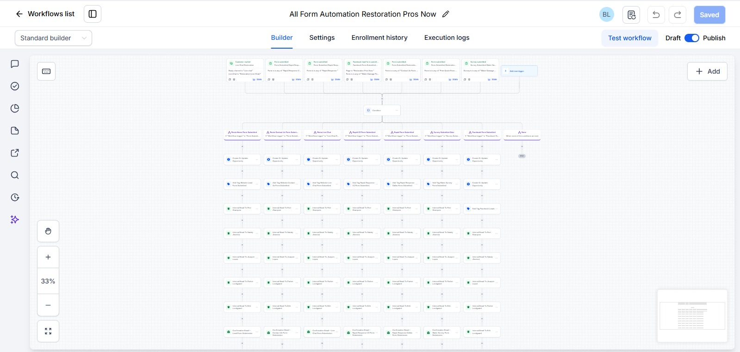740x352 pixels.
Task: Open the search sidebar icon
Action: pyautogui.click(x=15, y=175)
